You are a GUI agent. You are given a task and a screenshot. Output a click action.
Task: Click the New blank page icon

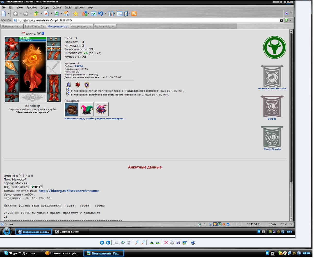click(4, 14)
